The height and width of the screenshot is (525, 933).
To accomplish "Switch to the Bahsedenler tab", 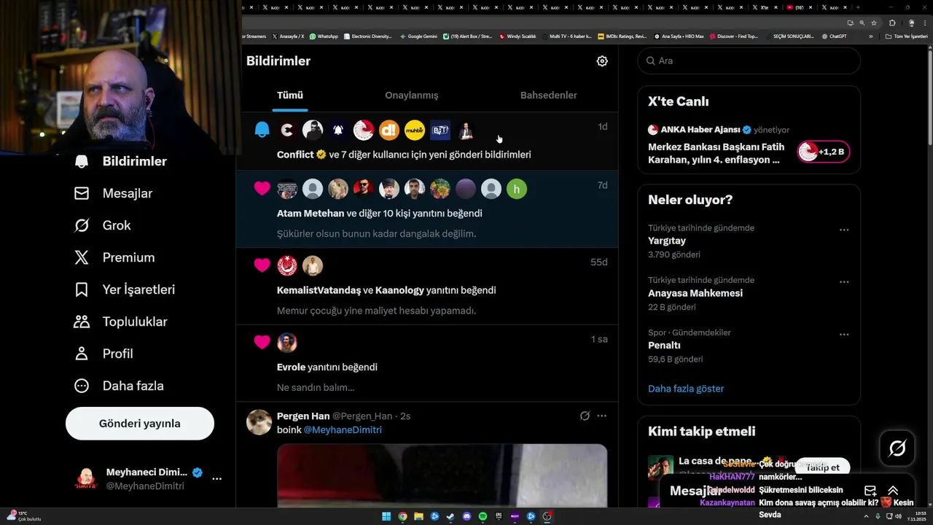I will 549,96.
